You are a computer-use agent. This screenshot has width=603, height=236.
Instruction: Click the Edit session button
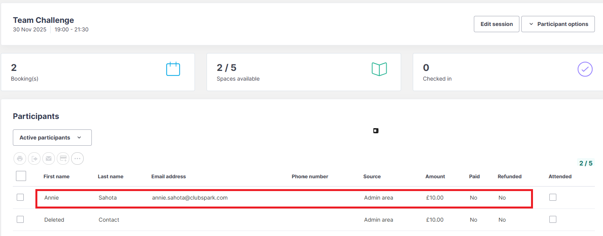click(496, 24)
